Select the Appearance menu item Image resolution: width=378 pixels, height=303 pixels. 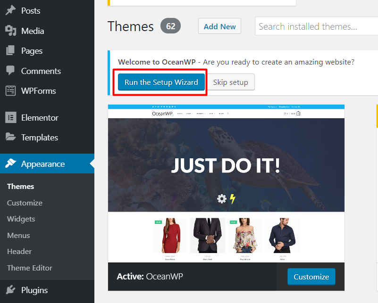(47, 164)
